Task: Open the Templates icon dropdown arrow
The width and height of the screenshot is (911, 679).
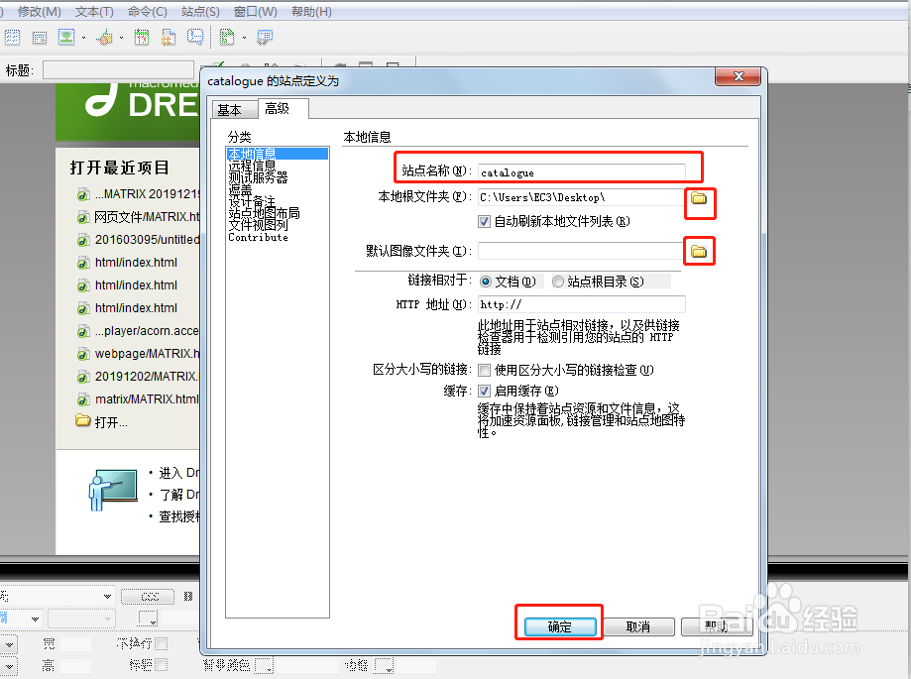Action: coord(244,38)
